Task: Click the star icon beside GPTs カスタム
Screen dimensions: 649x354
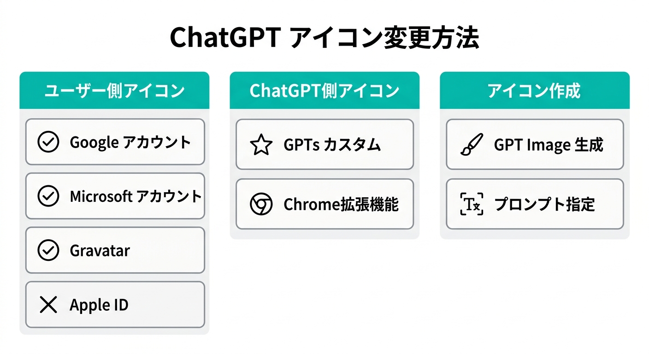Action: 261,145
